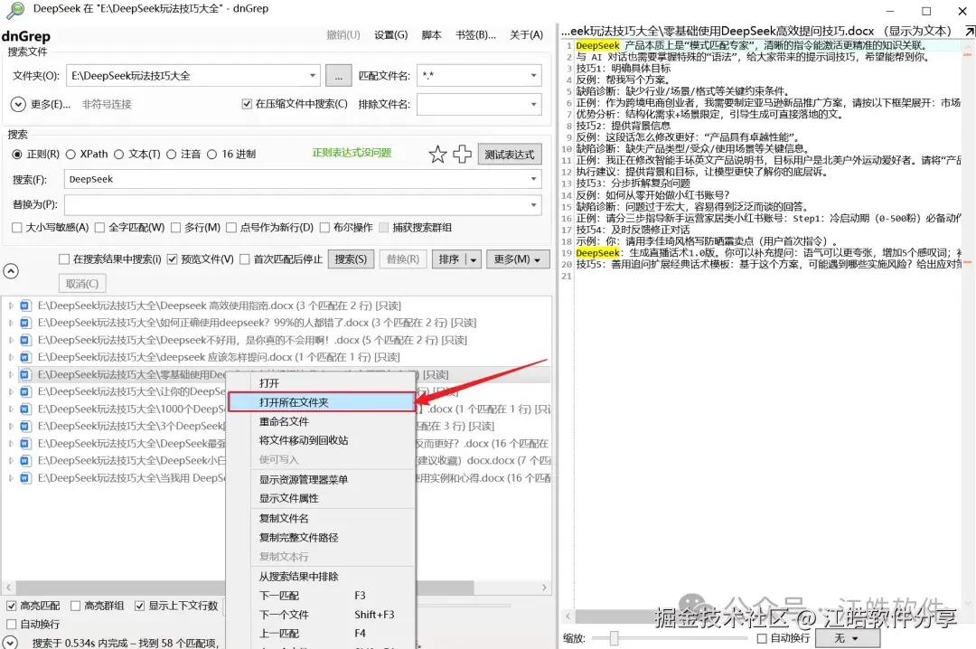Open the 书签(B)... menu
Screen dimensions: 976x649
[475, 35]
